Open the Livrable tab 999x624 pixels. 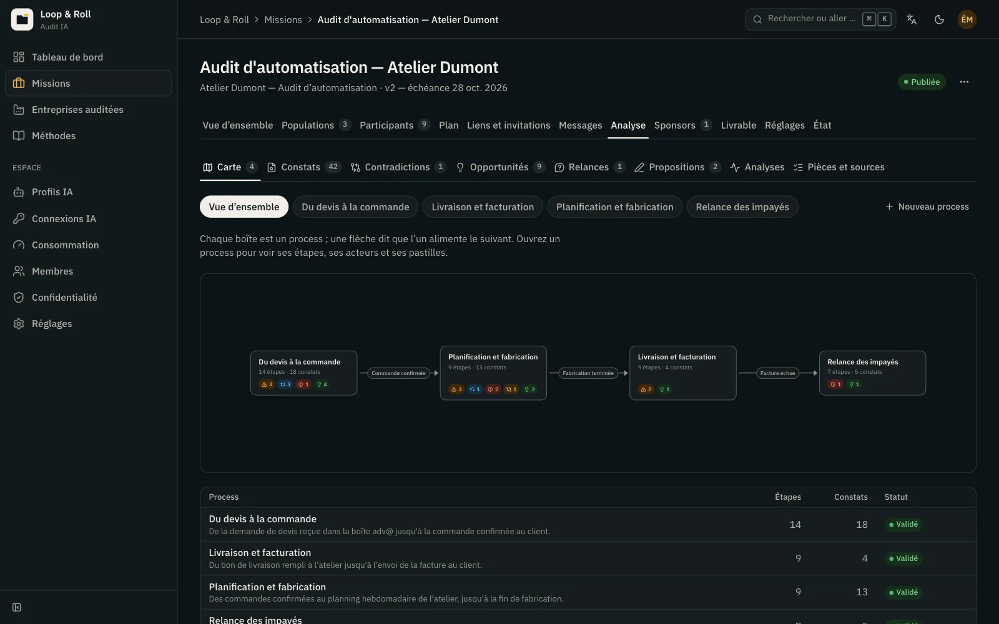[738, 125]
